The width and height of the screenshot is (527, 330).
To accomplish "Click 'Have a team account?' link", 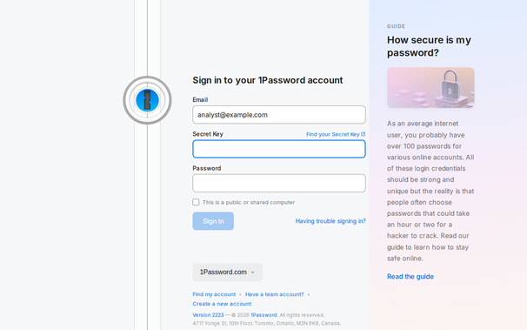I will coord(274,294).
